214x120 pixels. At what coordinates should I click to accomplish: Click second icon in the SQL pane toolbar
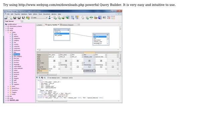39,78
